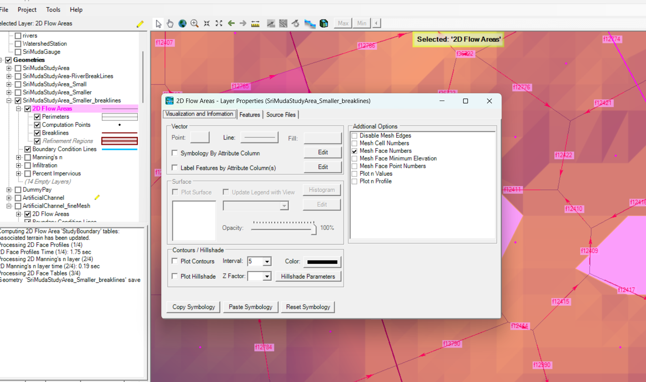Click the pencil icon beside ArtificialChannel layer
646x382 pixels.
(x=97, y=197)
